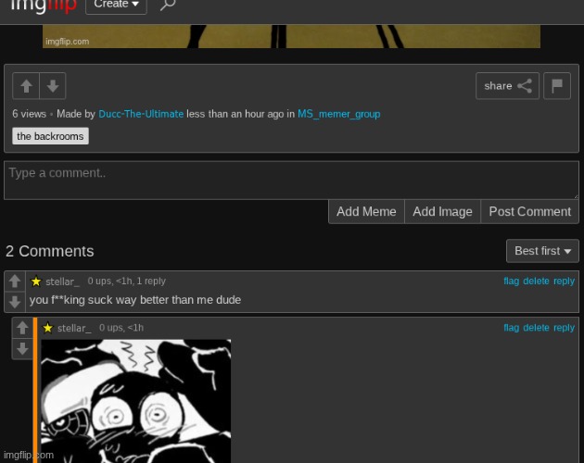Open the search magnifier icon
Screen dimensions: 584x463
click(168, 5)
